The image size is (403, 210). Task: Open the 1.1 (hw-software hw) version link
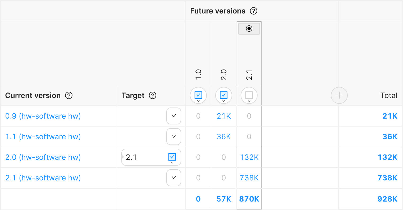pos(43,137)
